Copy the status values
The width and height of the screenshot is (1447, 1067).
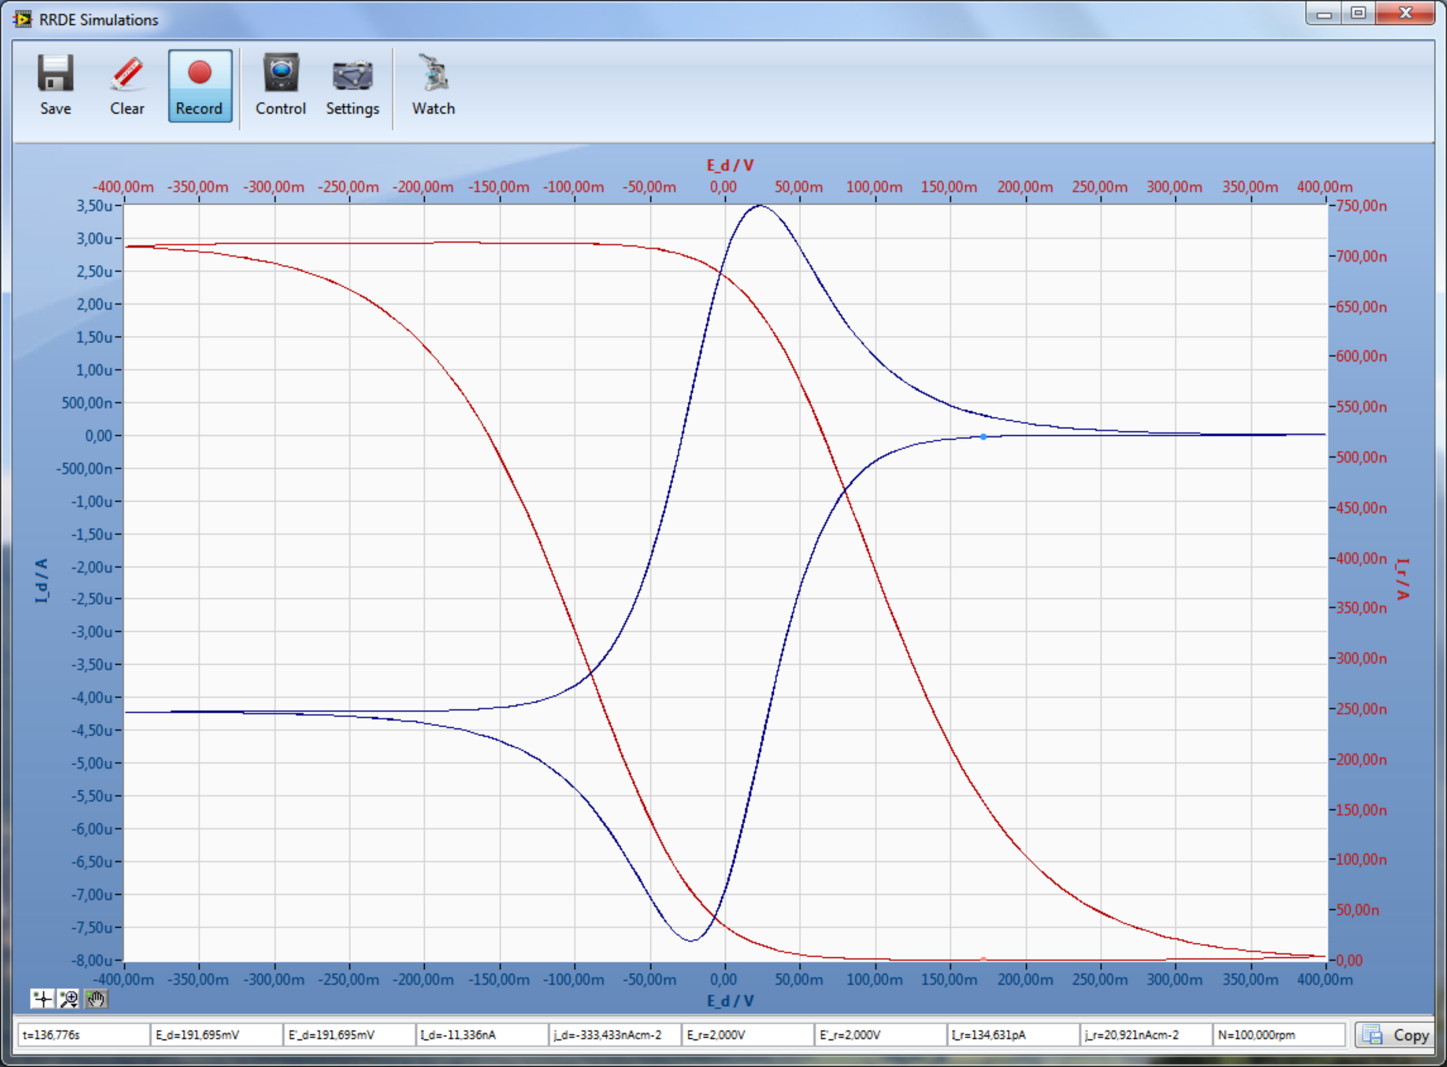coord(1395,1035)
